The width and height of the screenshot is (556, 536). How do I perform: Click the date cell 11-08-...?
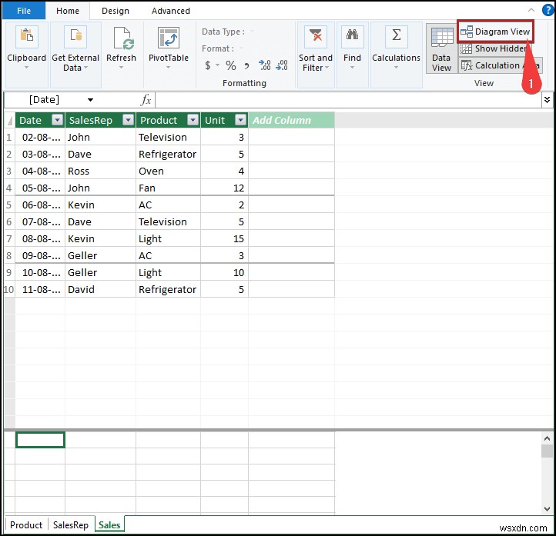[x=40, y=289]
